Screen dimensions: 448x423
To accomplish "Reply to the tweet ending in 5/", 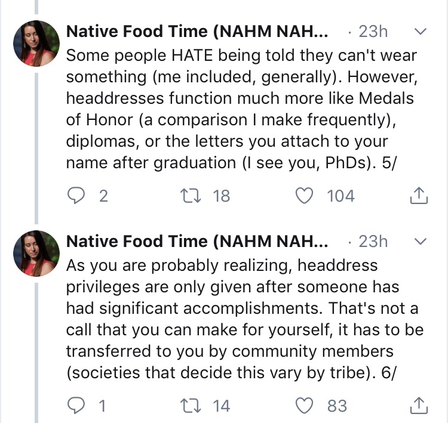I will tap(76, 196).
